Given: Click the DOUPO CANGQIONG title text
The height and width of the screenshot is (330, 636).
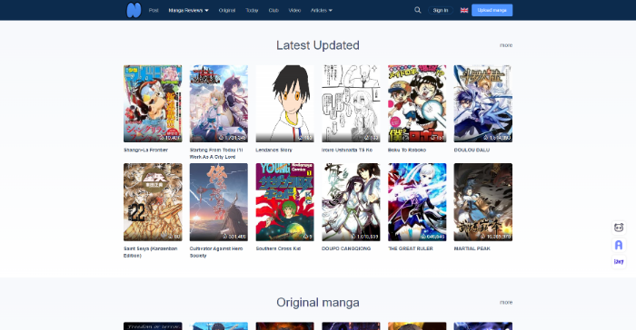Looking at the screenshot, I should [346, 248].
